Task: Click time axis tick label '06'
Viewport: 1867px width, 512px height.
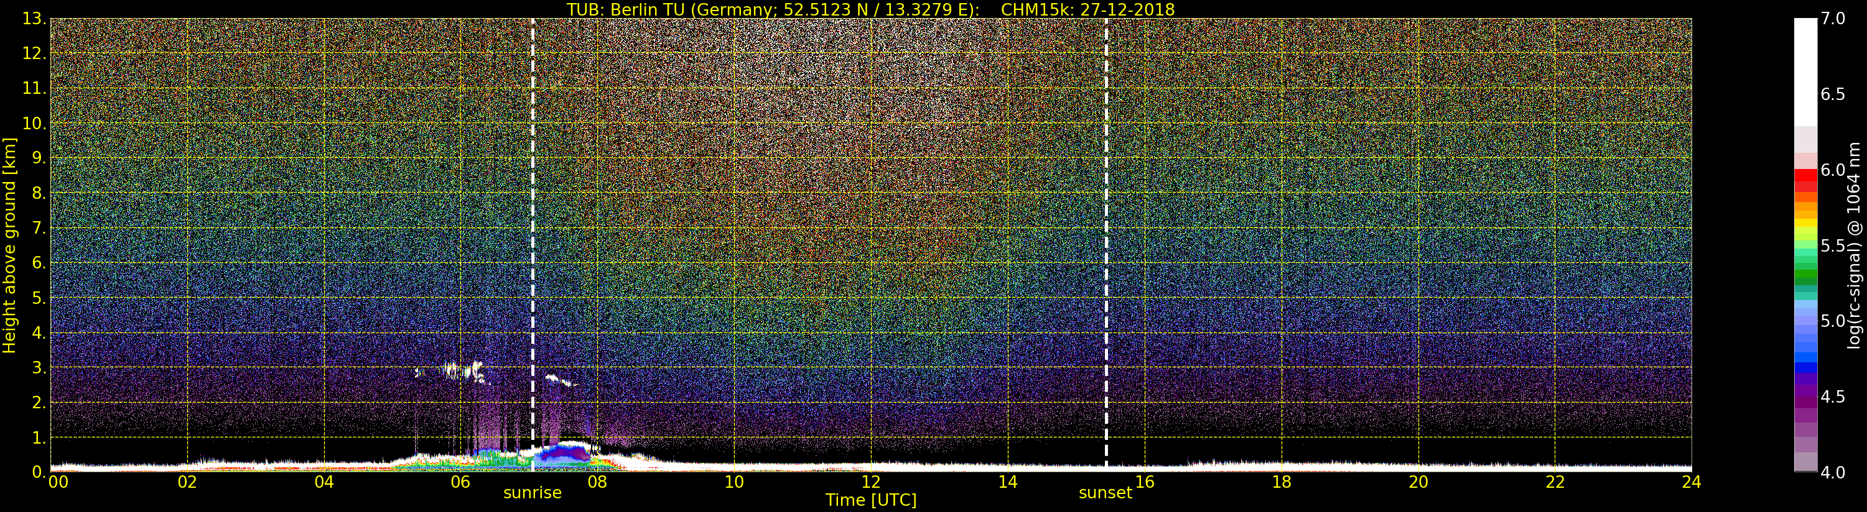Action: point(461,482)
